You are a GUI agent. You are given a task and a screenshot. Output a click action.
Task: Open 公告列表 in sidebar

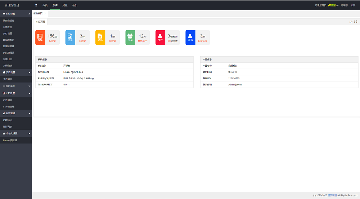point(8,79)
